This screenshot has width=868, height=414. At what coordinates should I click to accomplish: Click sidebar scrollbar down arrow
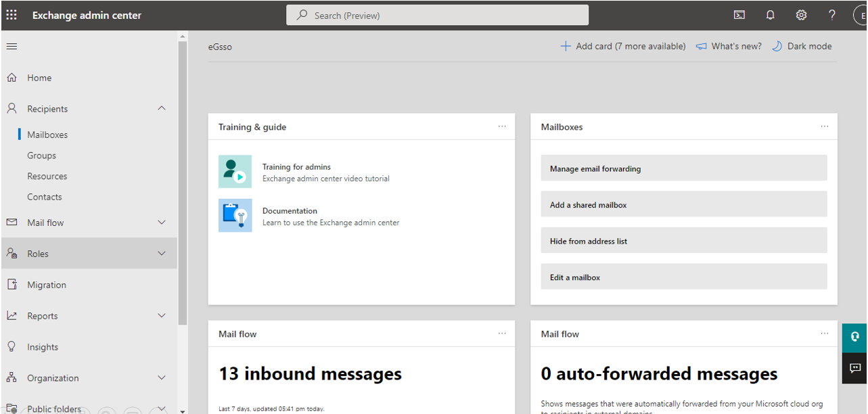[x=183, y=410]
